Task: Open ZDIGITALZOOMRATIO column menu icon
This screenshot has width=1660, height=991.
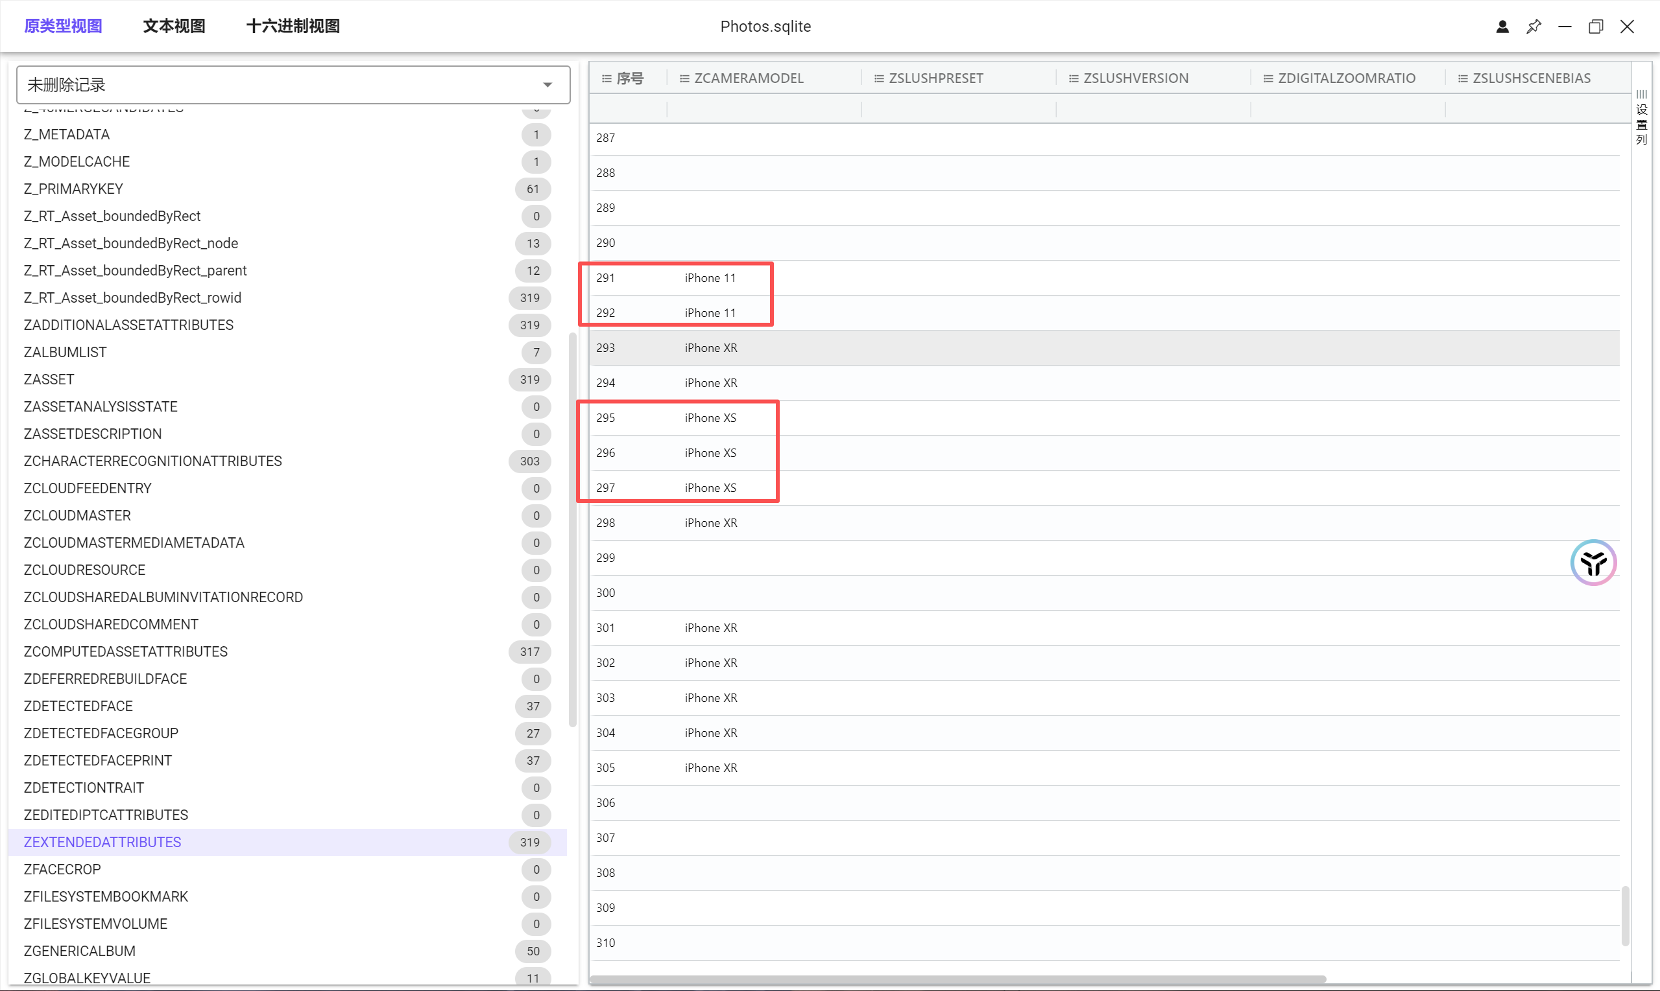Action: click(x=1268, y=78)
